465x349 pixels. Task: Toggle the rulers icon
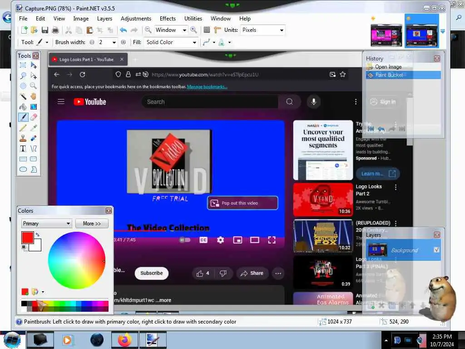coord(218,30)
